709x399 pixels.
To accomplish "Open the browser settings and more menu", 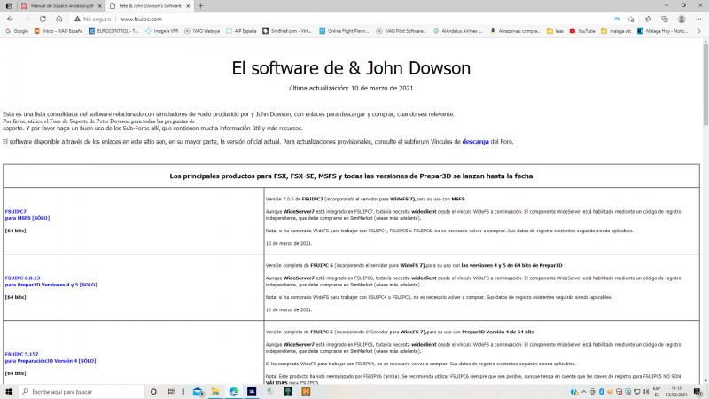I will 698,19.
